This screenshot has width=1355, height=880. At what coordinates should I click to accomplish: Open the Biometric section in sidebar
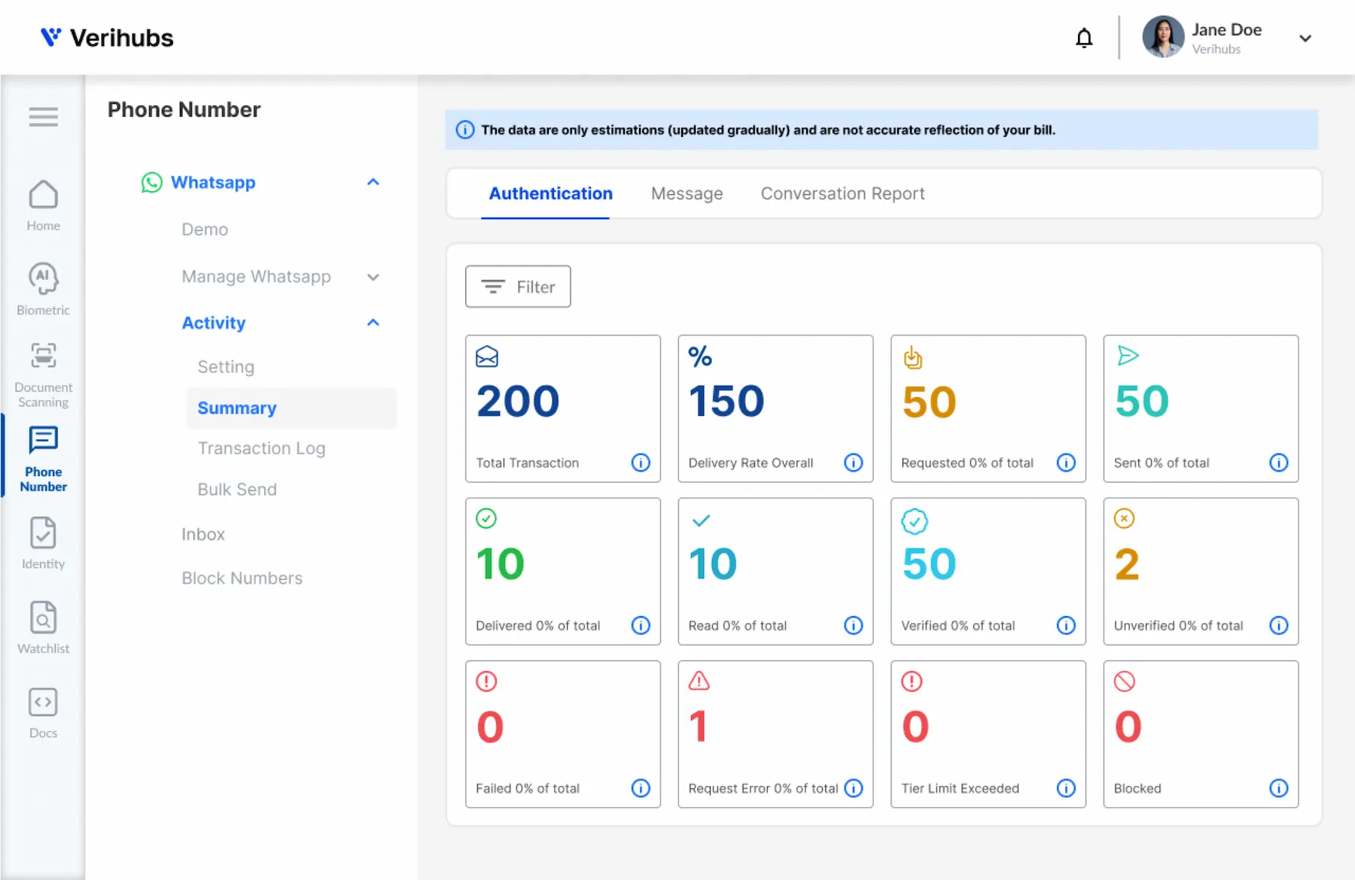click(x=43, y=288)
